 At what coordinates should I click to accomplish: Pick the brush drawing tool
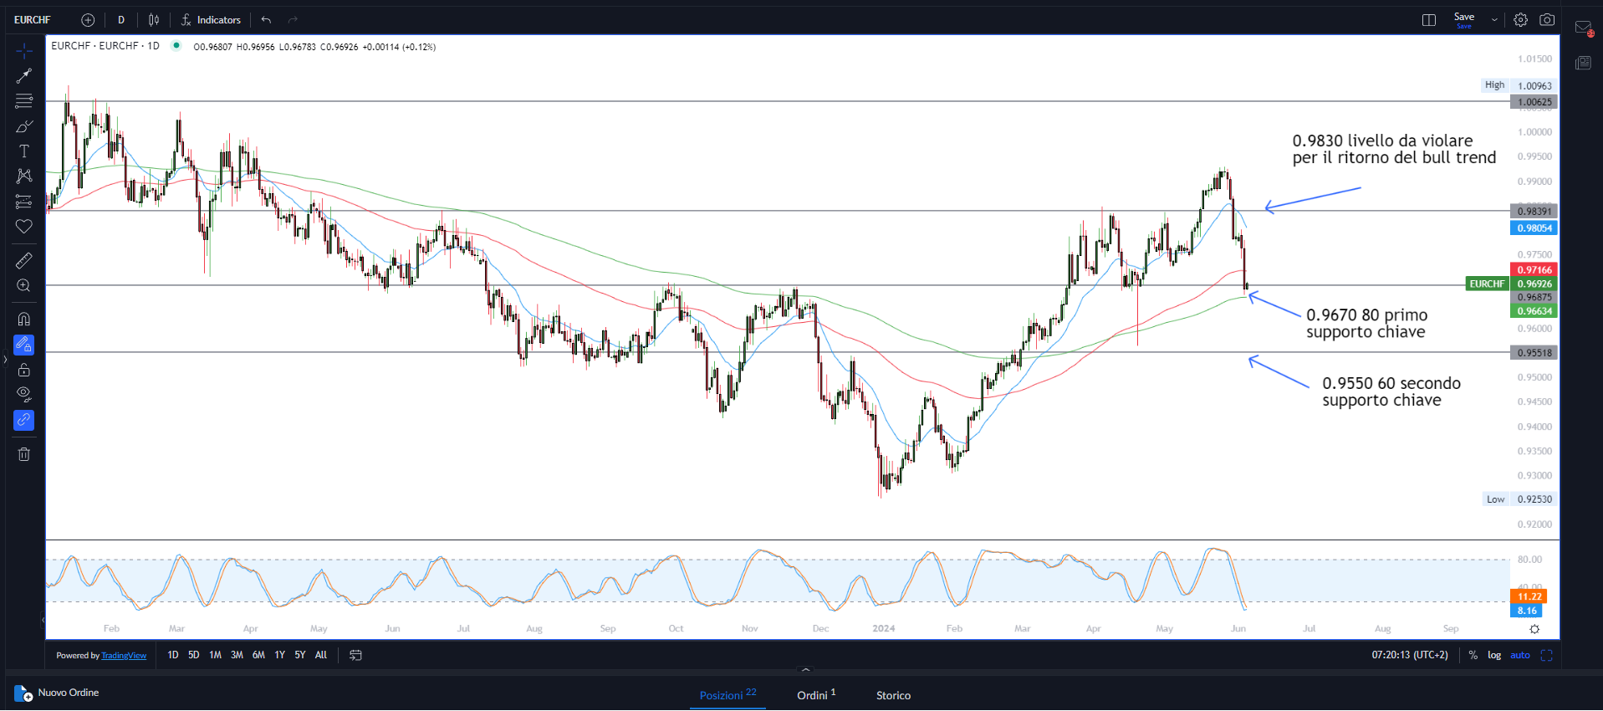(x=24, y=126)
